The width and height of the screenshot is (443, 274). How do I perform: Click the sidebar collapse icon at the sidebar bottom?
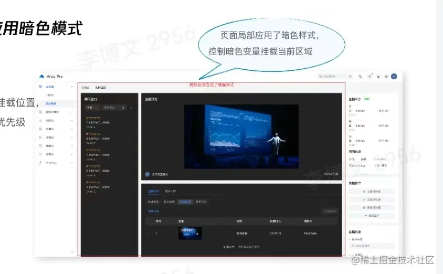(x=72, y=251)
